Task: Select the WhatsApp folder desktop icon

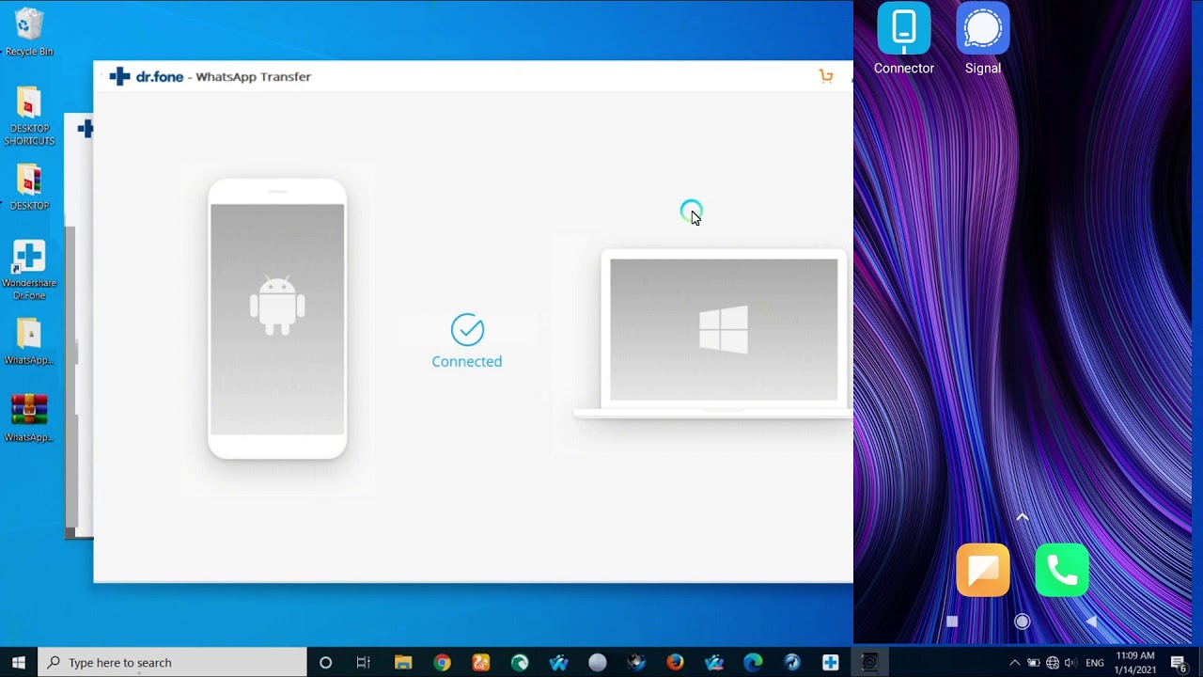Action: pos(29,342)
